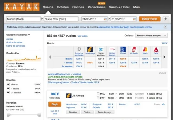Click the eye icon next to Turista
This screenshot has width=173, height=120.
click(163, 104)
